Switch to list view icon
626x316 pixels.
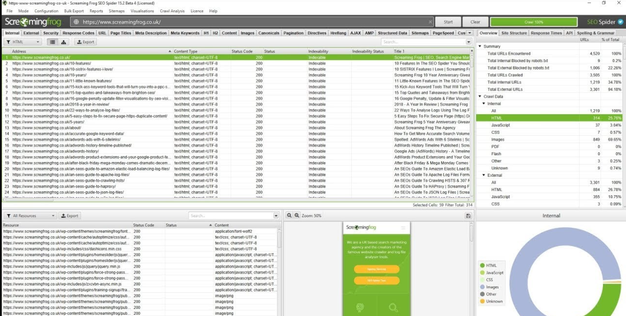point(52,42)
